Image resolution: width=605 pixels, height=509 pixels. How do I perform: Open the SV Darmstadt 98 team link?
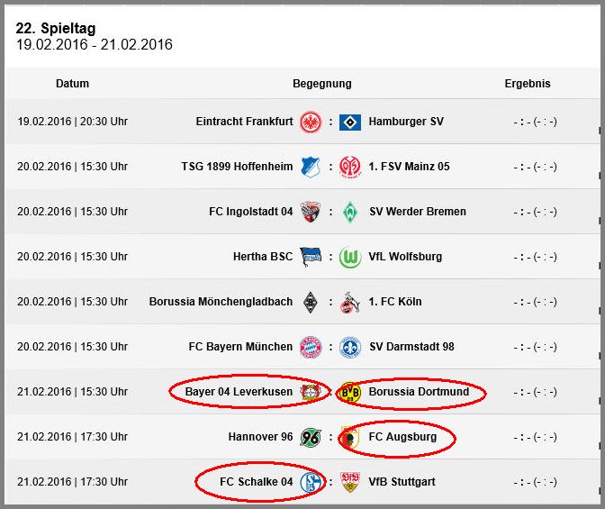411,347
